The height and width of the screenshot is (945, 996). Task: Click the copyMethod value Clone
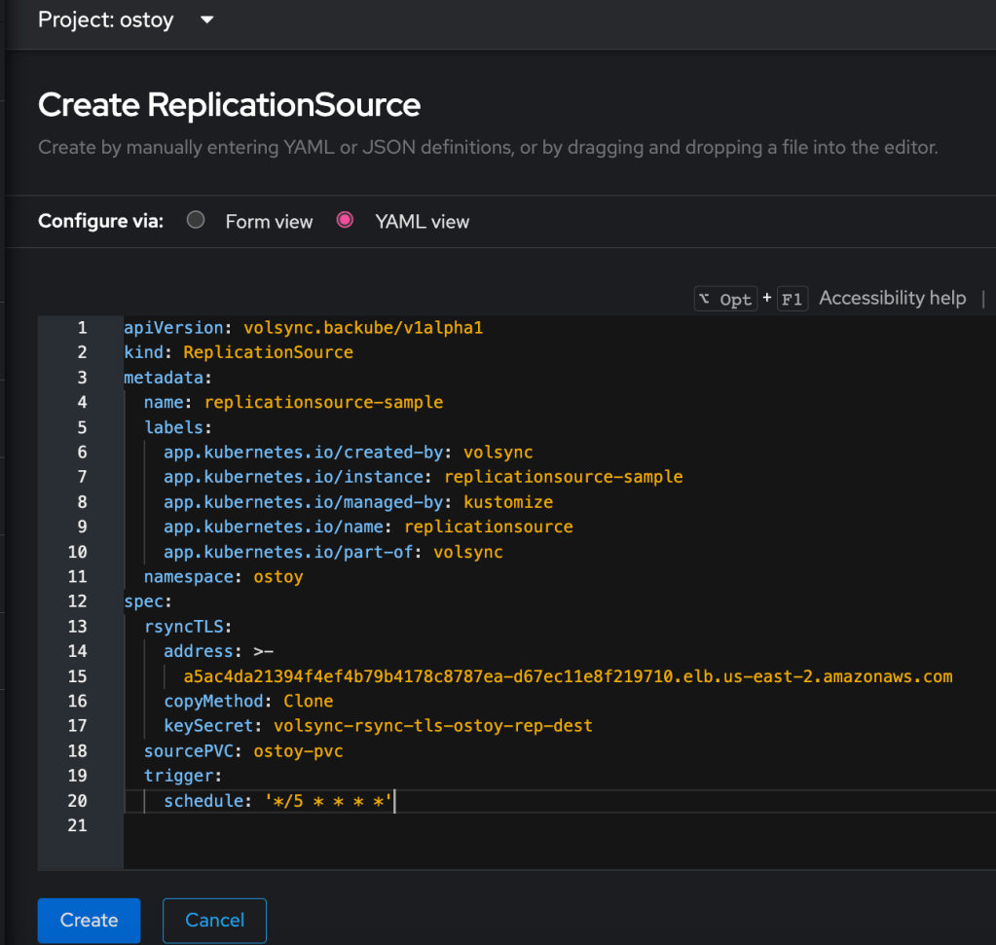[x=308, y=701]
